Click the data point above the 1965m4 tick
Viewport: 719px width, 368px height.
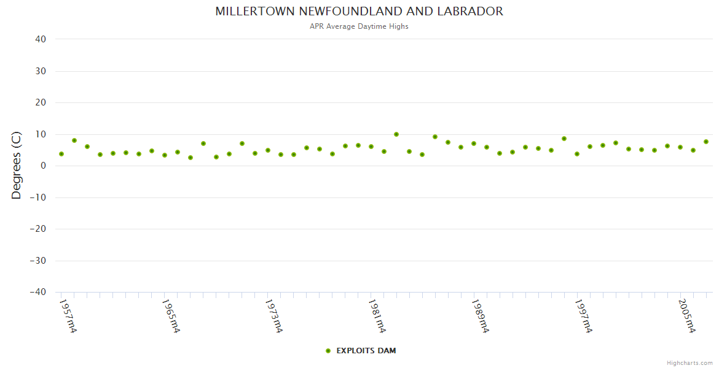pyautogui.click(x=165, y=155)
